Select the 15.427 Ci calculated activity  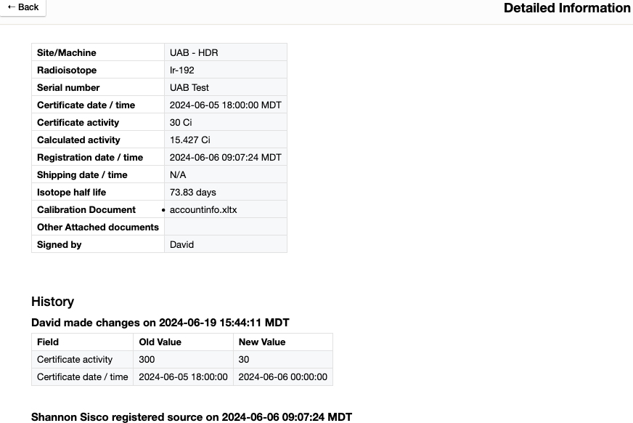tap(190, 140)
